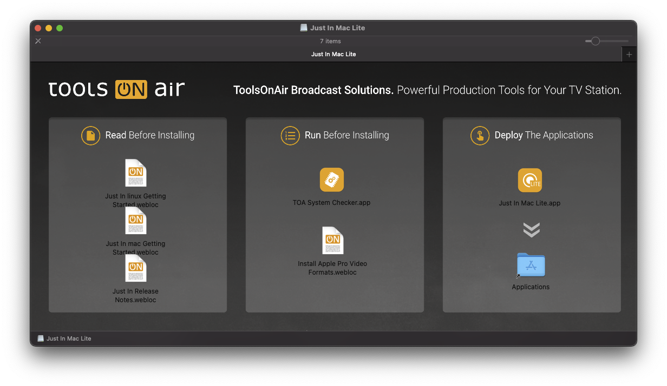
Task: Click the disk icon in path bar
Action: point(41,338)
